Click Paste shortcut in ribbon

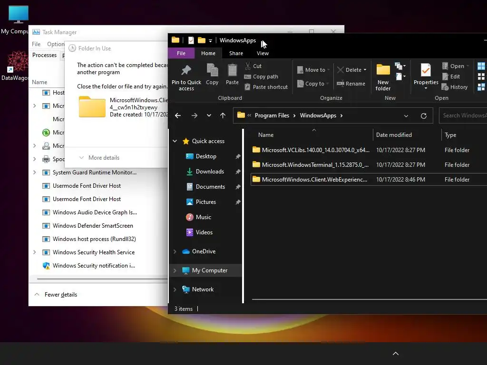(x=266, y=87)
